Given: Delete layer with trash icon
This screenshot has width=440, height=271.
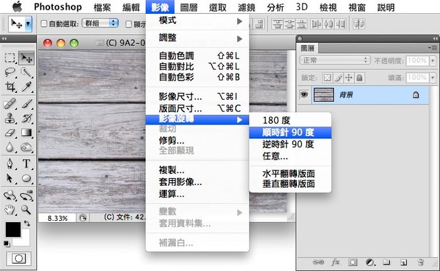Looking at the screenshot, I should [421, 262].
